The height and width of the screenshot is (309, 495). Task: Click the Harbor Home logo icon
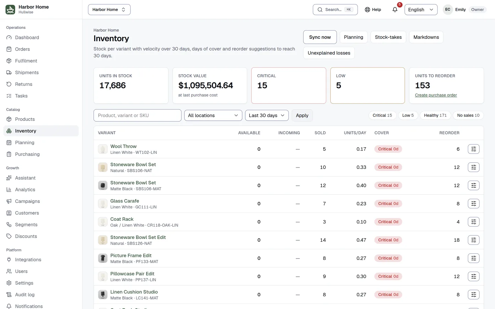click(x=10, y=10)
